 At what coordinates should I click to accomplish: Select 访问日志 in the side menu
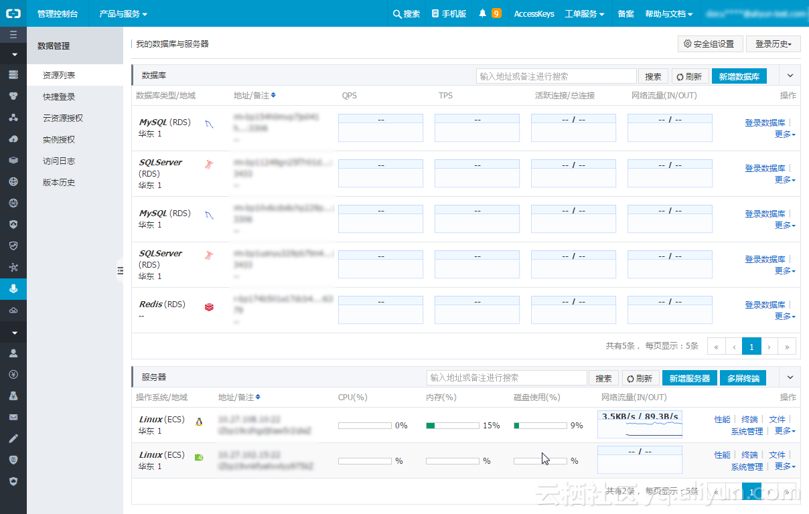click(59, 161)
